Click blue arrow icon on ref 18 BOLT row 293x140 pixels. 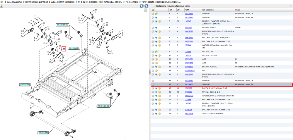[156, 88]
